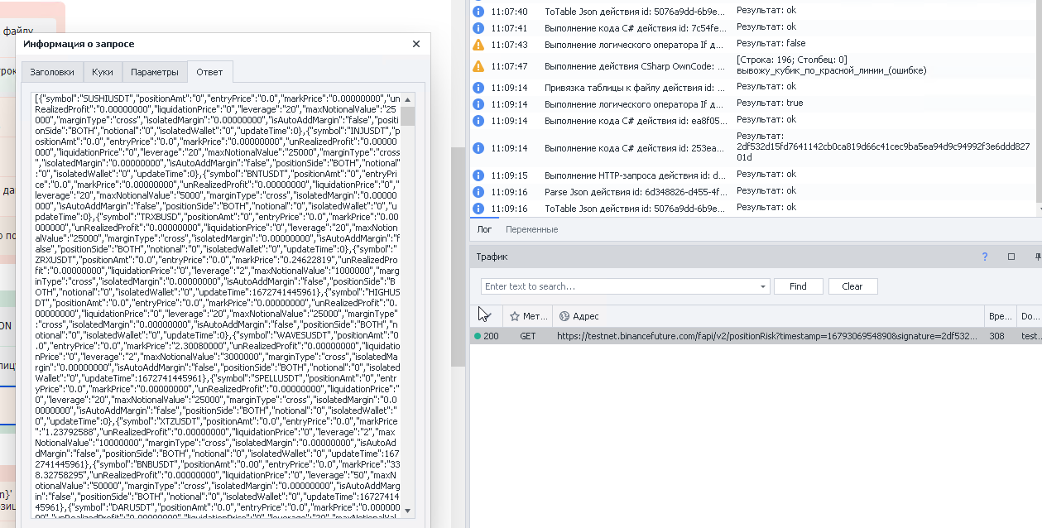Open the Переменные tab
The height and width of the screenshot is (528, 1042).
pos(531,229)
